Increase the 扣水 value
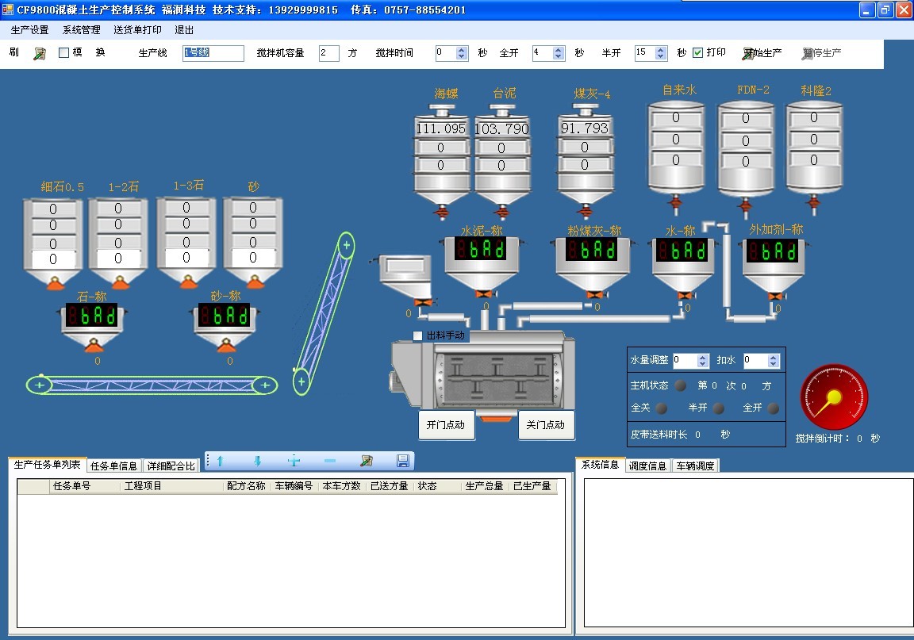Screen dimensions: 914x640 [773, 358]
